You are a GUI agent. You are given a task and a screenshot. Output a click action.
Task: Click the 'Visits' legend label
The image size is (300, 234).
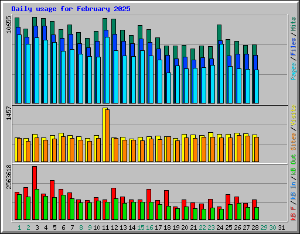pos(294,115)
